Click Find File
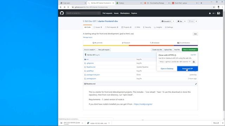 177,50
